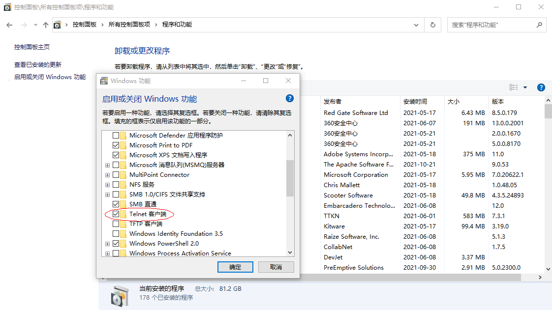
Task: Expand Windows PowerShell 2.0 entry
Action: [x=107, y=244]
